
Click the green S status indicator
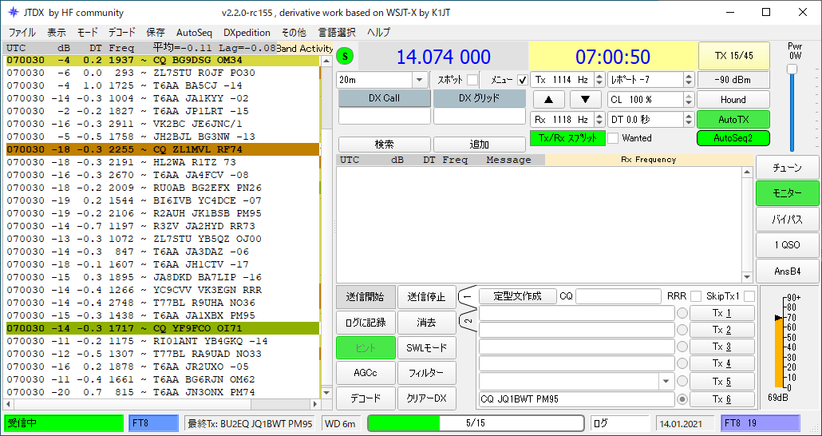point(345,57)
